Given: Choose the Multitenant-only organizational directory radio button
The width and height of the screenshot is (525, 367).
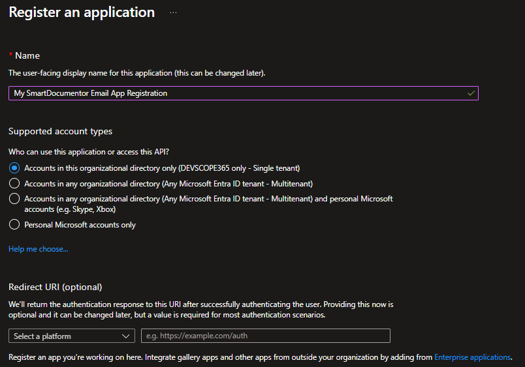Looking at the screenshot, I should 14,184.
